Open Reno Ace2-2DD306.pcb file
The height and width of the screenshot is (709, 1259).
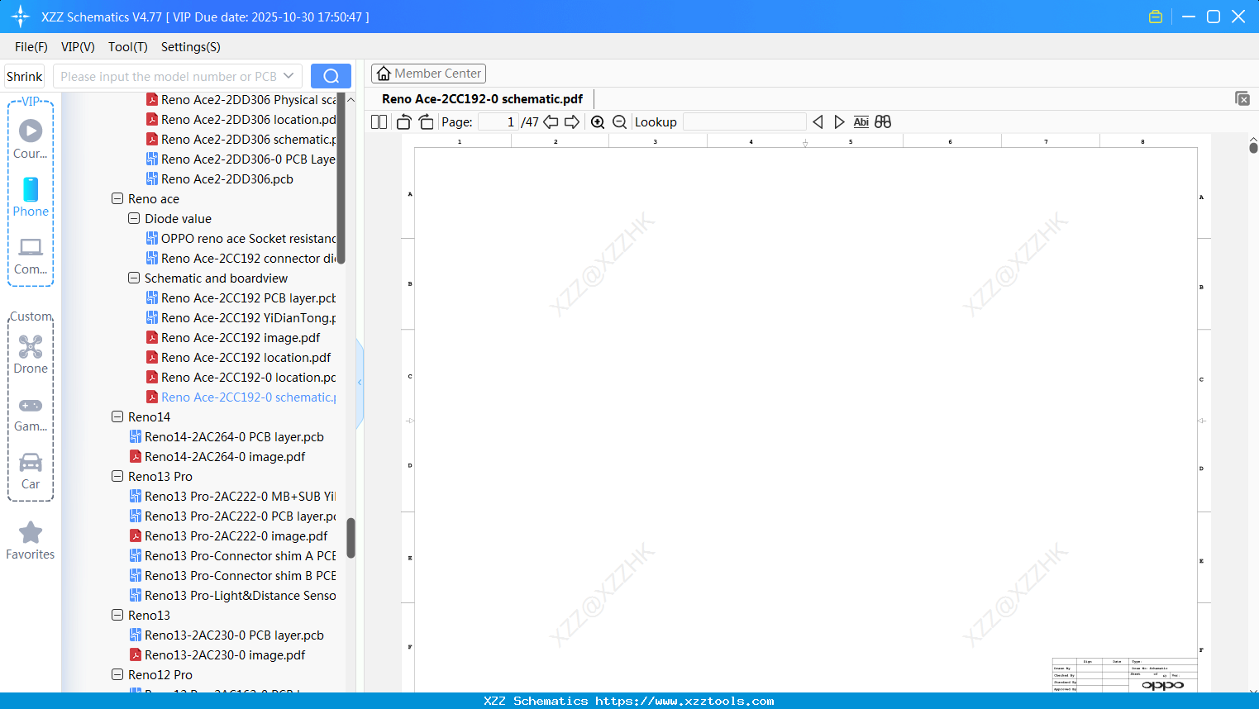[x=219, y=179]
